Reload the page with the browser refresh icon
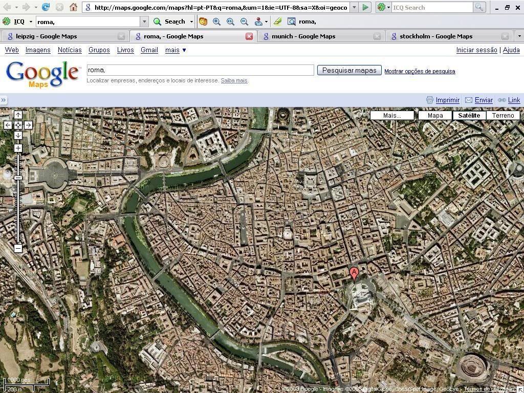This screenshot has width=524, height=393. tap(46, 7)
